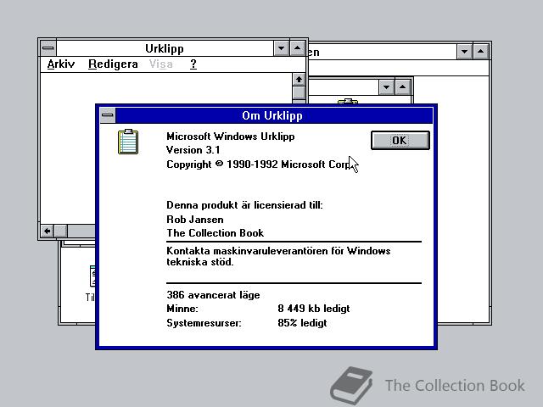Minimize the Urklipp window
The width and height of the screenshot is (543, 407).
(x=281, y=48)
